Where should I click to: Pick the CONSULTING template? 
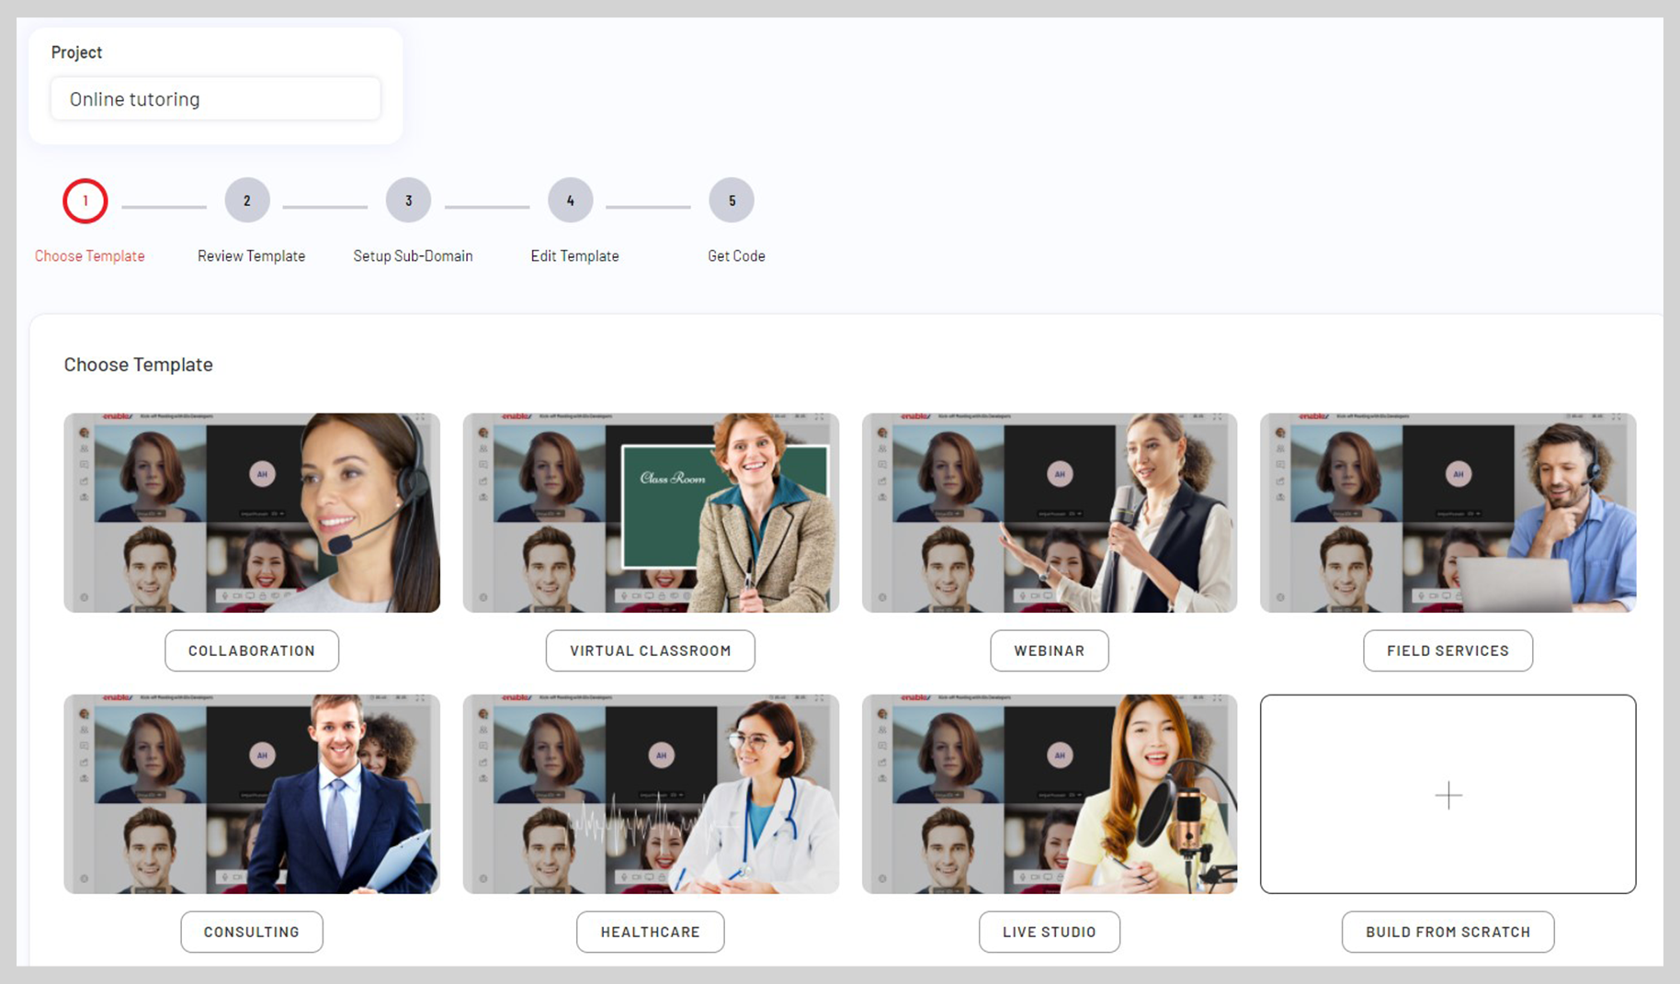(x=251, y=932)
